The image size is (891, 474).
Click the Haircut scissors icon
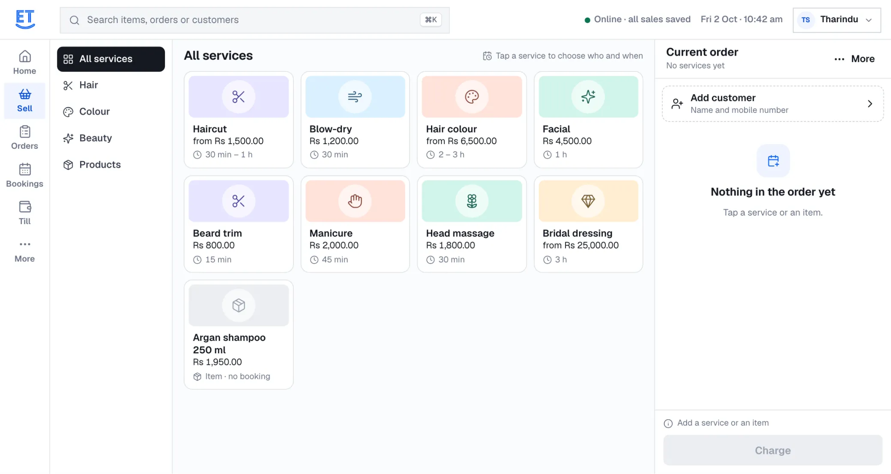pyautogui.click(x=239, y=97)
